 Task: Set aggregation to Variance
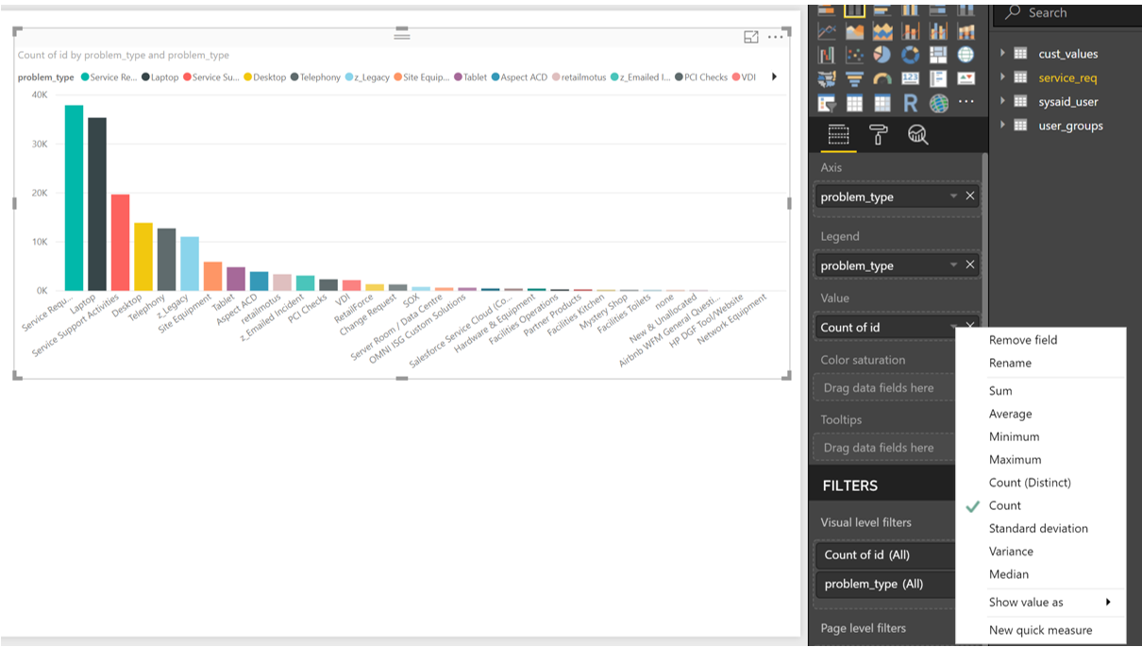pos(1040,551)
